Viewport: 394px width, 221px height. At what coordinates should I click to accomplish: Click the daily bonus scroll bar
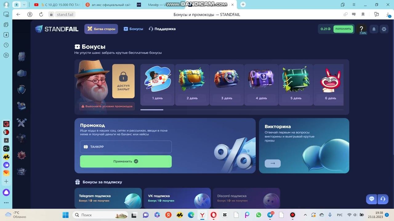tap(242, 110)
